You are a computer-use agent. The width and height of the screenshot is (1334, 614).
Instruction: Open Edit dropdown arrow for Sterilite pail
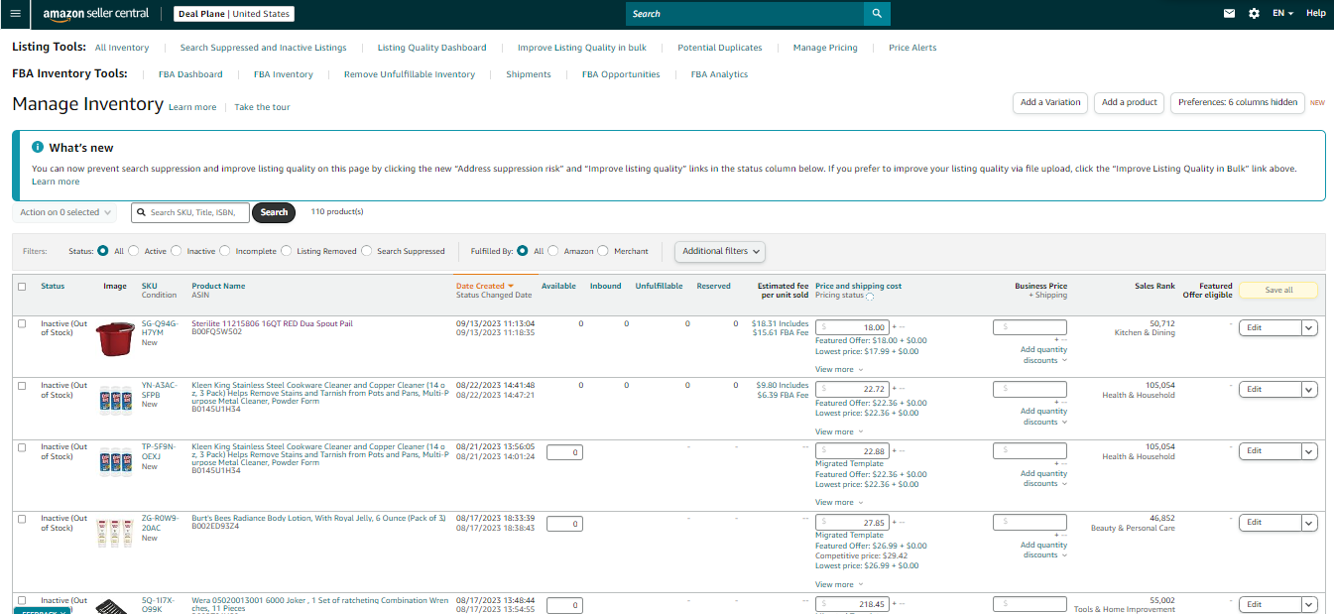[1309, 328]
